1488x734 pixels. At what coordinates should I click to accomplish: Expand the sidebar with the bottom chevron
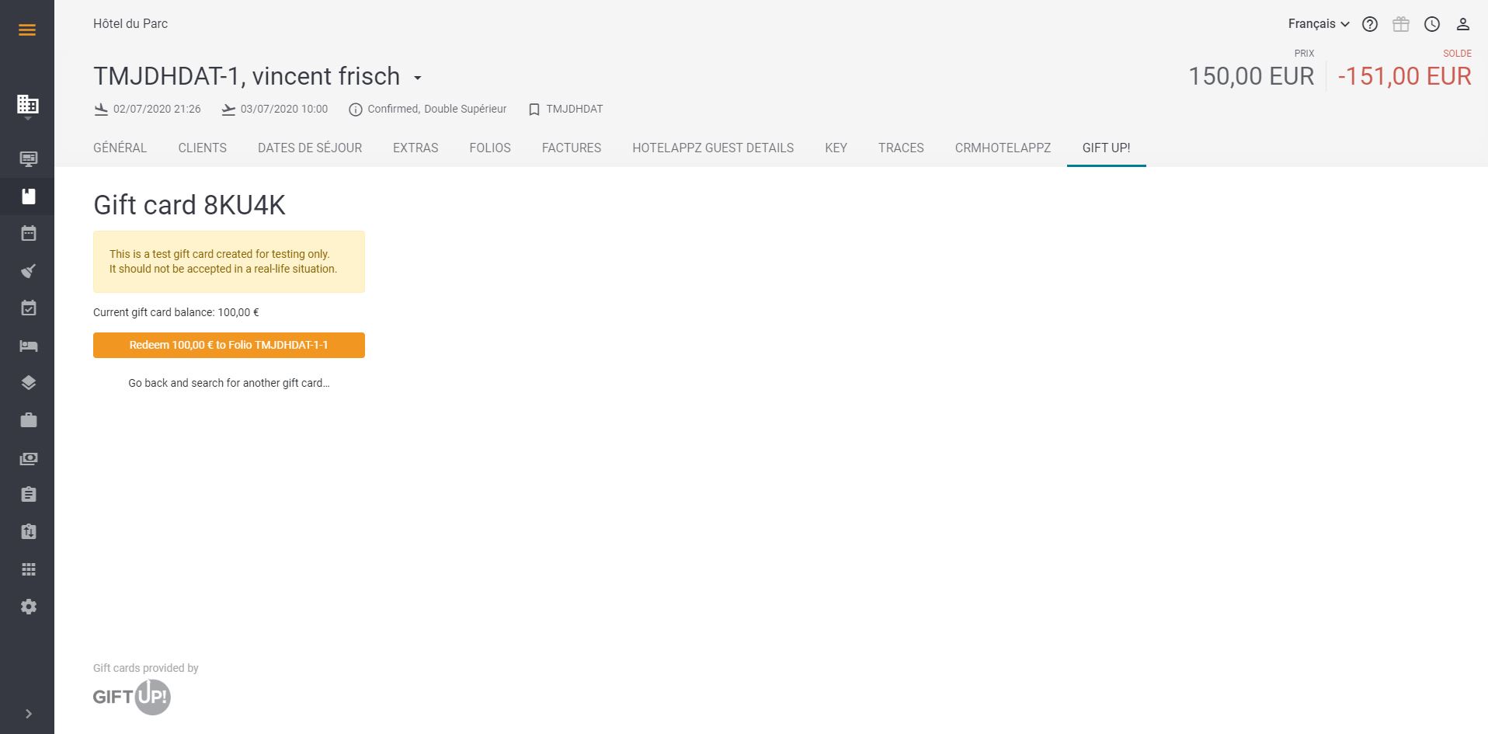pyautogui.click(x=29, y=714)
